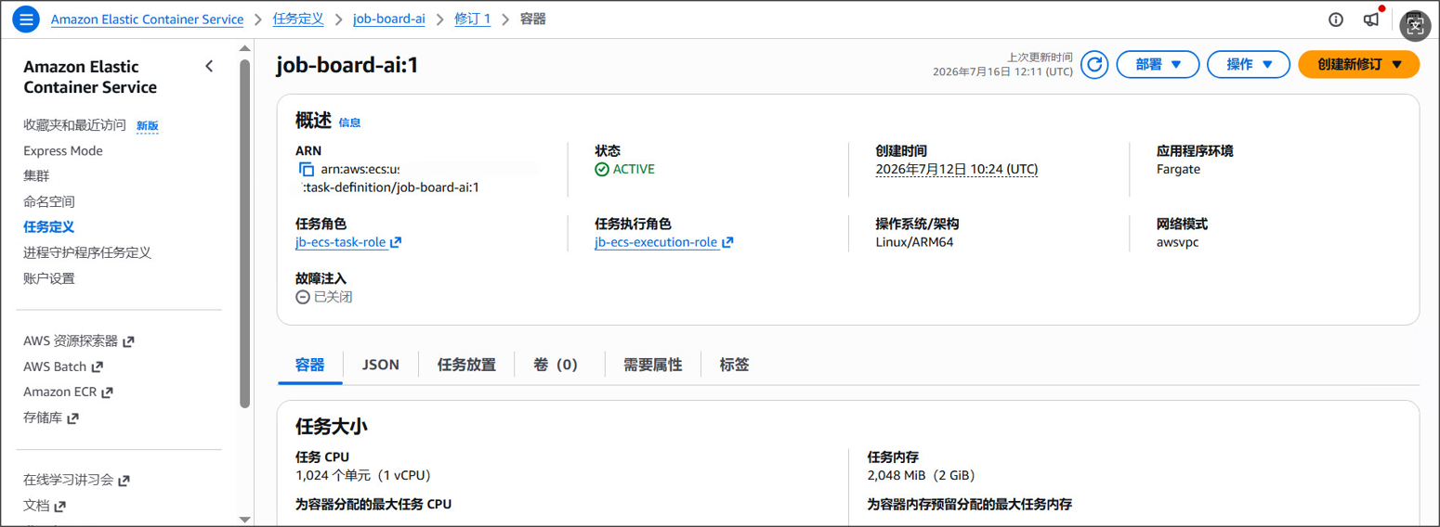The height and width of the screenshot is (527, 1440).
Task: Click external icon next to 文档
Action: coord(60,506)
